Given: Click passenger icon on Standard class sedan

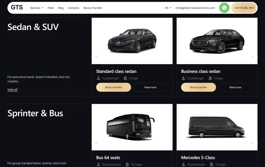Looking at the screenshot, I should 99,78.
